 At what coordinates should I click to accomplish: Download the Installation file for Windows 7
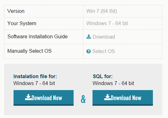coord(43,98)
